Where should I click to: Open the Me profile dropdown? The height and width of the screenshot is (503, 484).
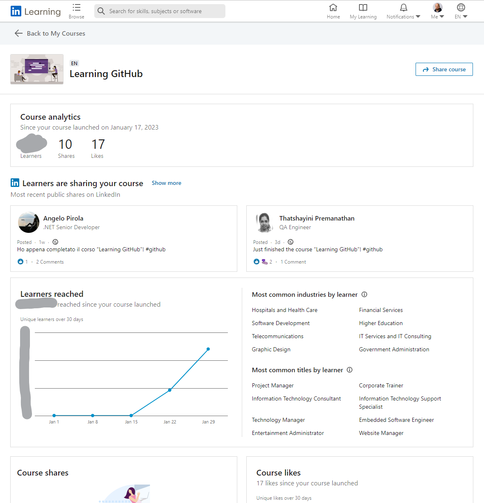[438, 11]
